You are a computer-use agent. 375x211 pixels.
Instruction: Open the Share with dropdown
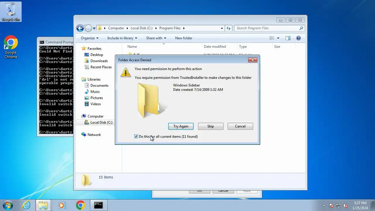[x=156, y=38]
